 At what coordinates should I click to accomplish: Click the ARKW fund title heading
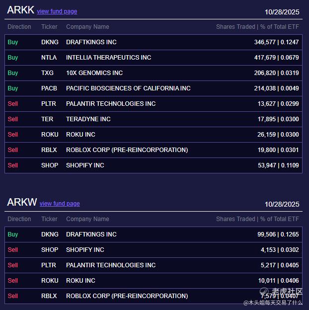point(22,202)
